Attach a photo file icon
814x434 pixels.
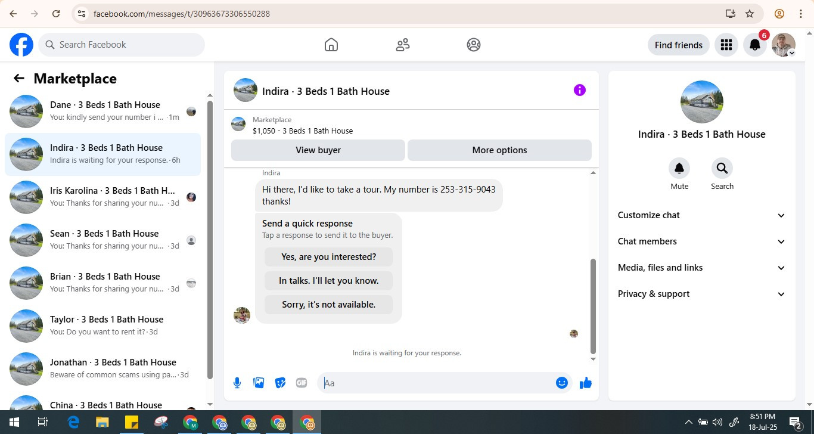259,383
